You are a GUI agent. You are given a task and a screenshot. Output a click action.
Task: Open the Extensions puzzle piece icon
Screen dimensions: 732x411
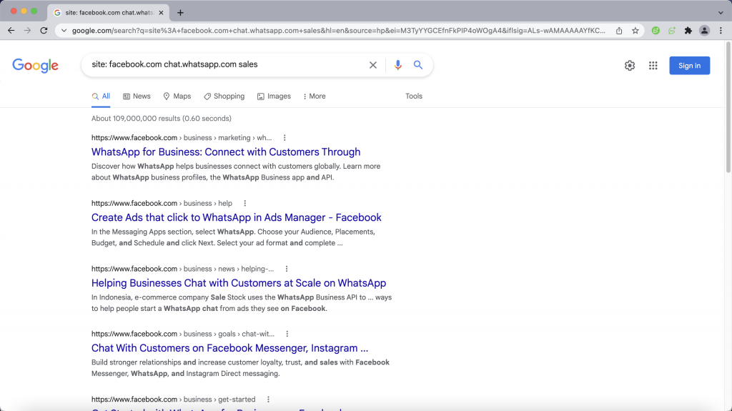tap(688, 30)
